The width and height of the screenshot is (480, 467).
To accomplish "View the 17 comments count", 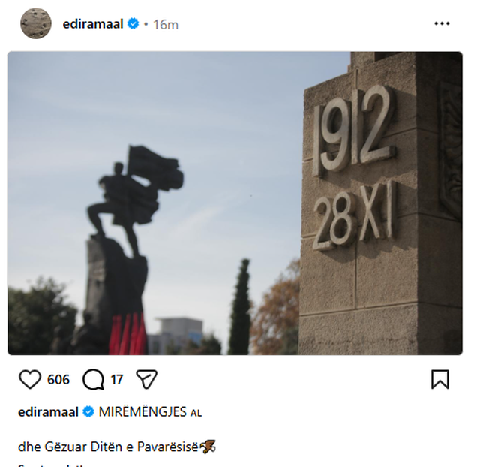I will 117,380.
